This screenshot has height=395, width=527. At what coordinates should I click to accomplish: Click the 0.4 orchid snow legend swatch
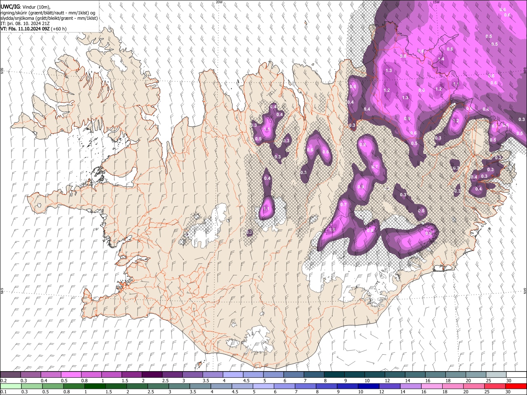pos(51,374)
